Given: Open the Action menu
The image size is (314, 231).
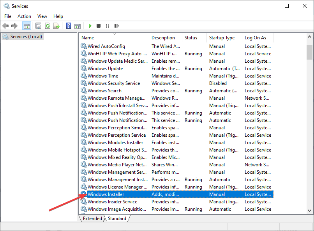Looking at the screenshot, I should 24,16.
